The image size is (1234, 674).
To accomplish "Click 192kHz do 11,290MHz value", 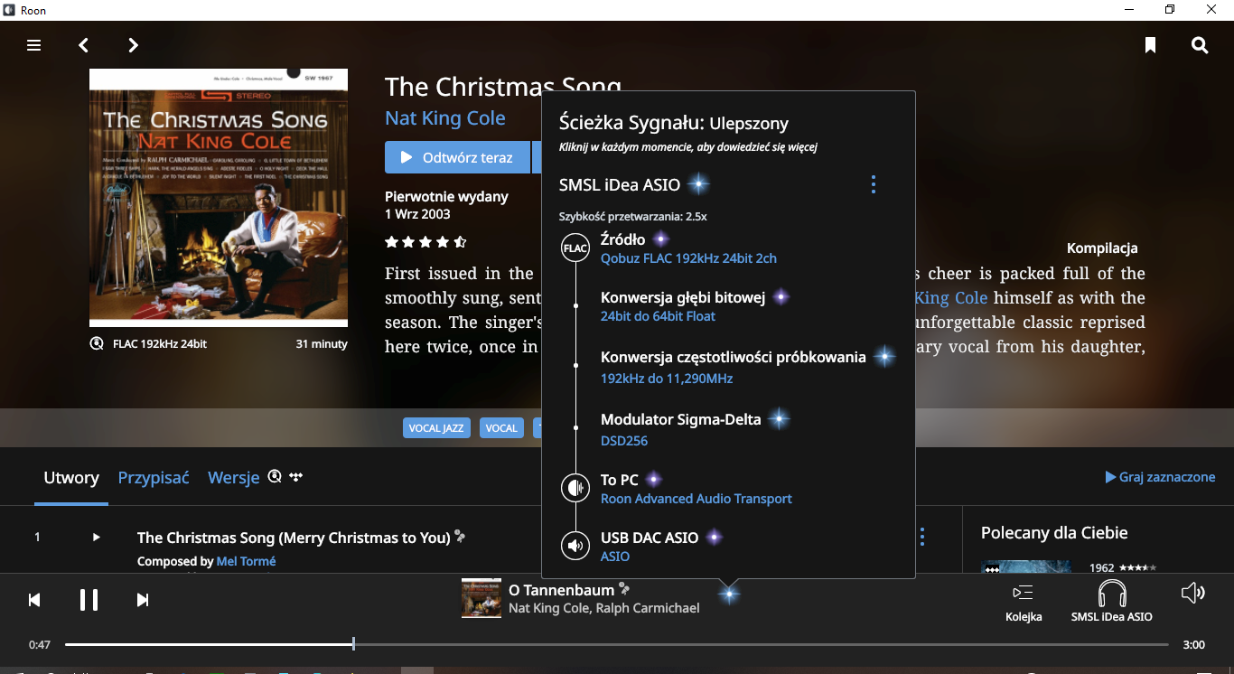I will point(667,379).
